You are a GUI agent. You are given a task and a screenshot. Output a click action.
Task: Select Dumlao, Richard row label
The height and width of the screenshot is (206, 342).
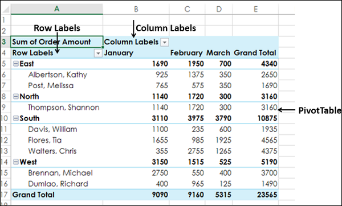click(58, 184)
